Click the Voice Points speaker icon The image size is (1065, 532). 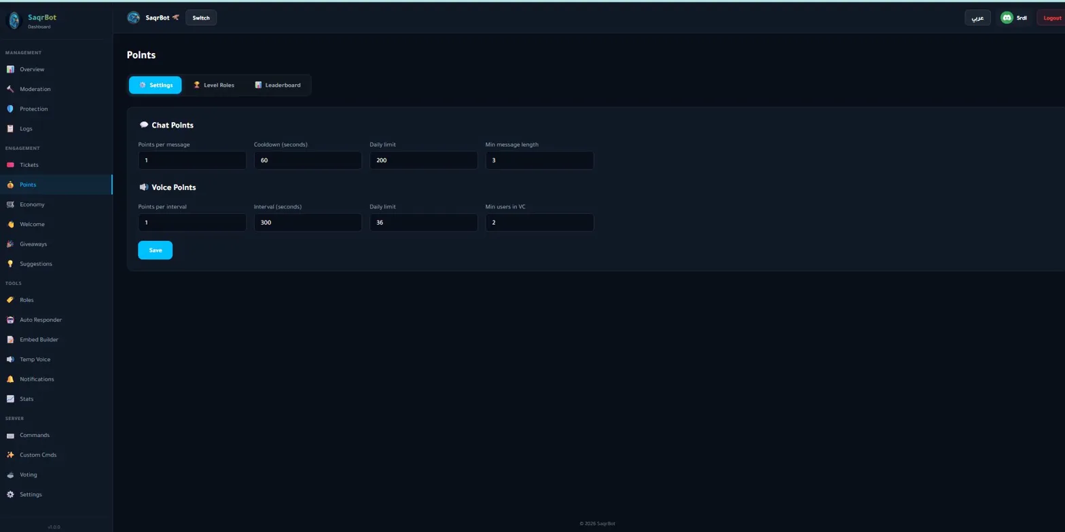pyautogui.click(x=143, y=187)
